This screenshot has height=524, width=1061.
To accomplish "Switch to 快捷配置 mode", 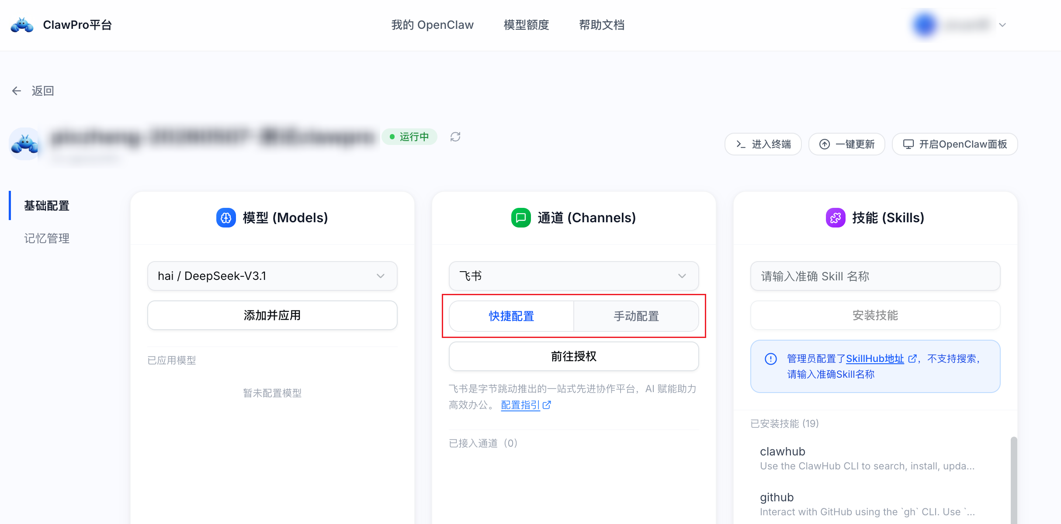I will 511,316.
